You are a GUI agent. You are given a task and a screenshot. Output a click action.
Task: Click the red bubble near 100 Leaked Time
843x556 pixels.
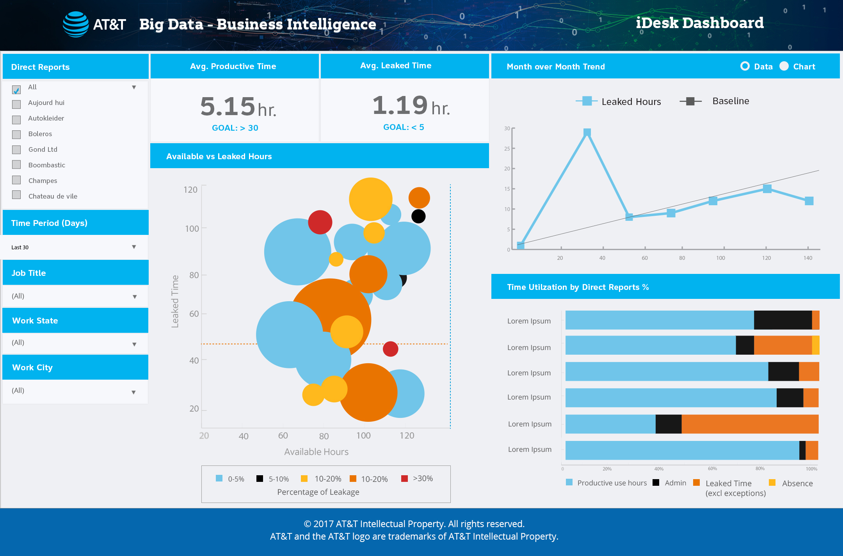click(320, 222)
